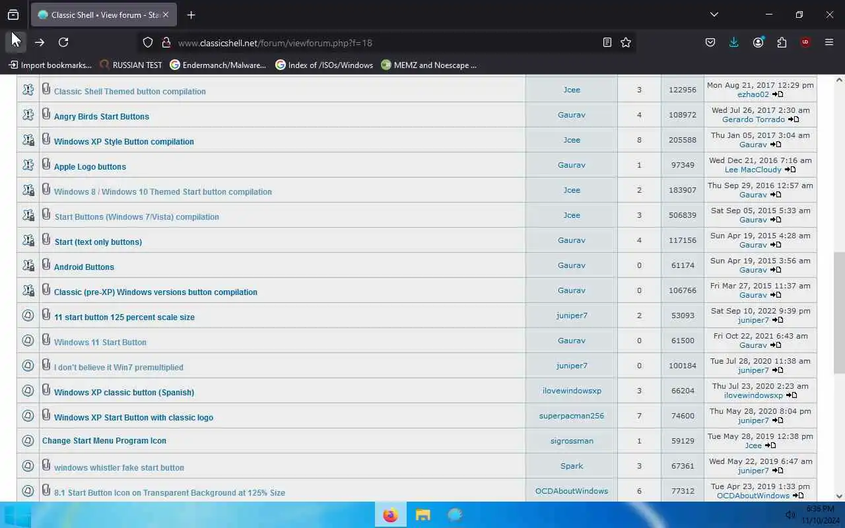View last poster Lee MacCloudy profile
The height and width of the screenshot is (528, 845).
[753, 170]
